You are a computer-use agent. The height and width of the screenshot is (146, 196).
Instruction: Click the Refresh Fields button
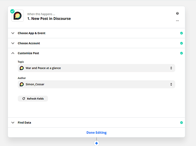tap(33, 99)
